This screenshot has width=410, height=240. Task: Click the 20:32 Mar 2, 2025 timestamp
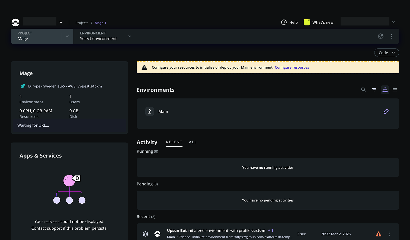tap(336, 234)
